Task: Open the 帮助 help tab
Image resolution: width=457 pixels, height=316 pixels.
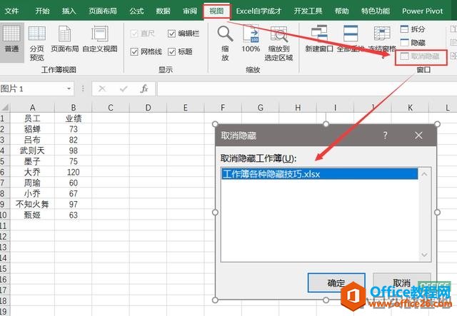Action: click(x=341, y=11)
